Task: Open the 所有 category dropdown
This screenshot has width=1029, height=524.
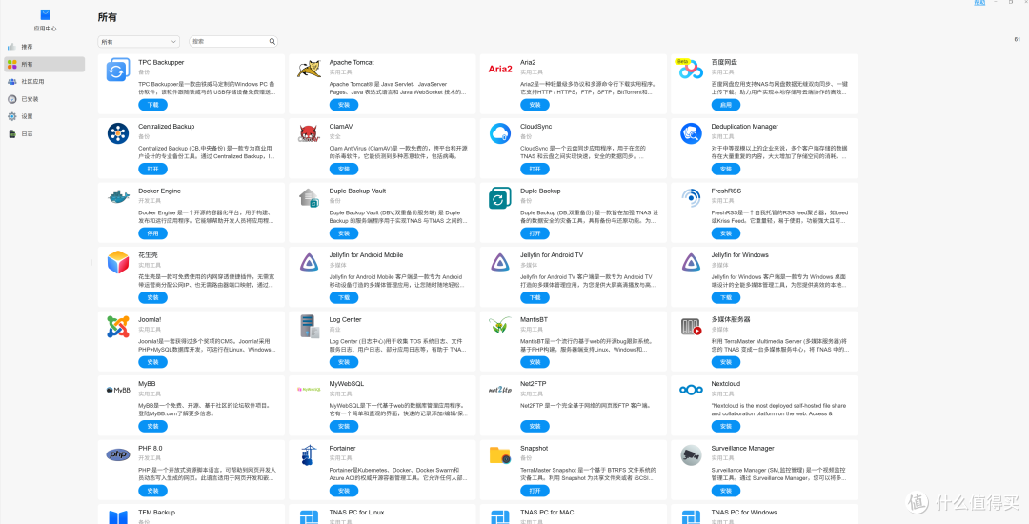Action: (138, 41)
